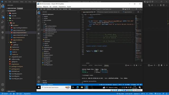Click master branch in outer status bar
The image size is (169, 95).
tap(5, 94)
